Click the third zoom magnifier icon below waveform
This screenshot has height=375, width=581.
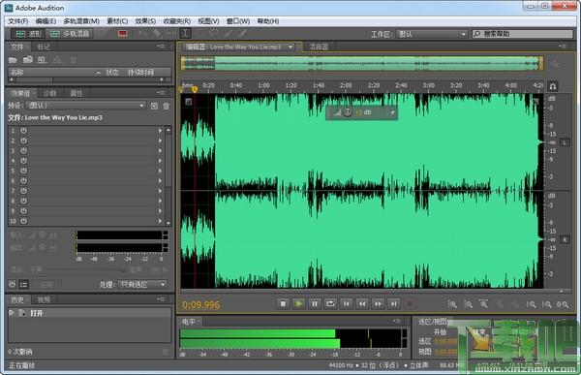tap(483, 304)
